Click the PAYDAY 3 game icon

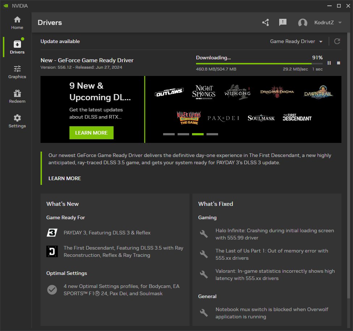52,233
